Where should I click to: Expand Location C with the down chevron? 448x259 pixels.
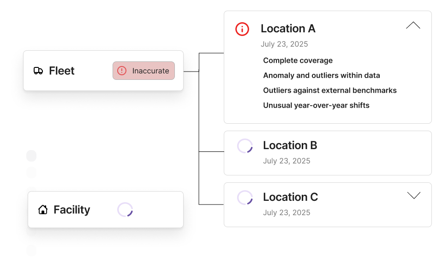(414, 196)
